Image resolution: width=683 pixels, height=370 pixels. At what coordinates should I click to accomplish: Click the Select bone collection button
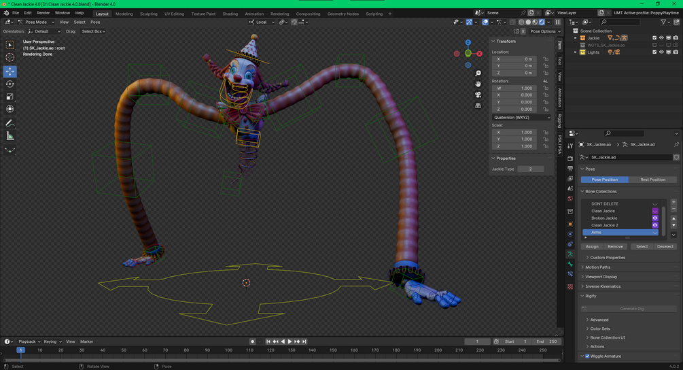click(x=642, y=247)
